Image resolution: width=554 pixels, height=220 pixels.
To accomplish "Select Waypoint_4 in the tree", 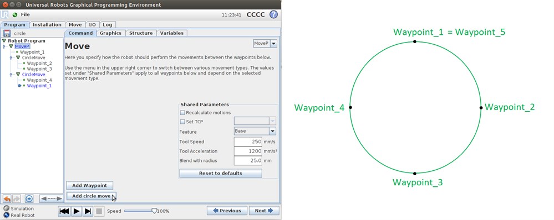I will 39,80.
